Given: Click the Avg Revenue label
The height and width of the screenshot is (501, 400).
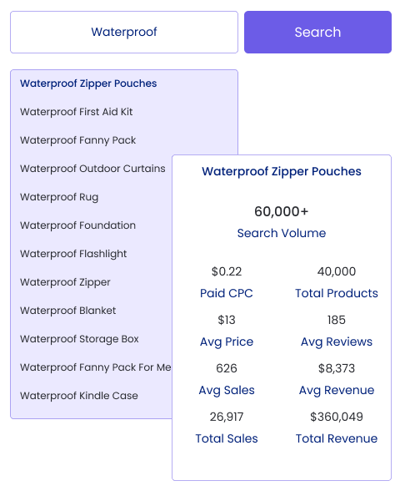Looking at the screenshot, I should coord(337,391).
